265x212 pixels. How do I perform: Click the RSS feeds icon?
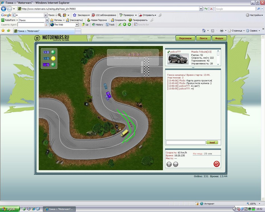pos(213,30)
